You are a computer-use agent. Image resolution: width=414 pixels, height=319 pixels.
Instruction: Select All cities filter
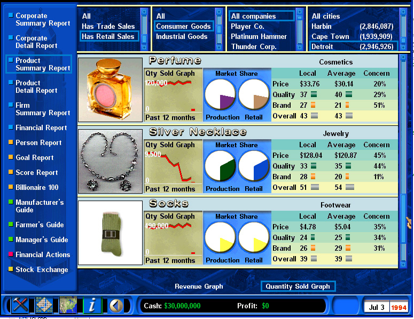click(326, 17)
